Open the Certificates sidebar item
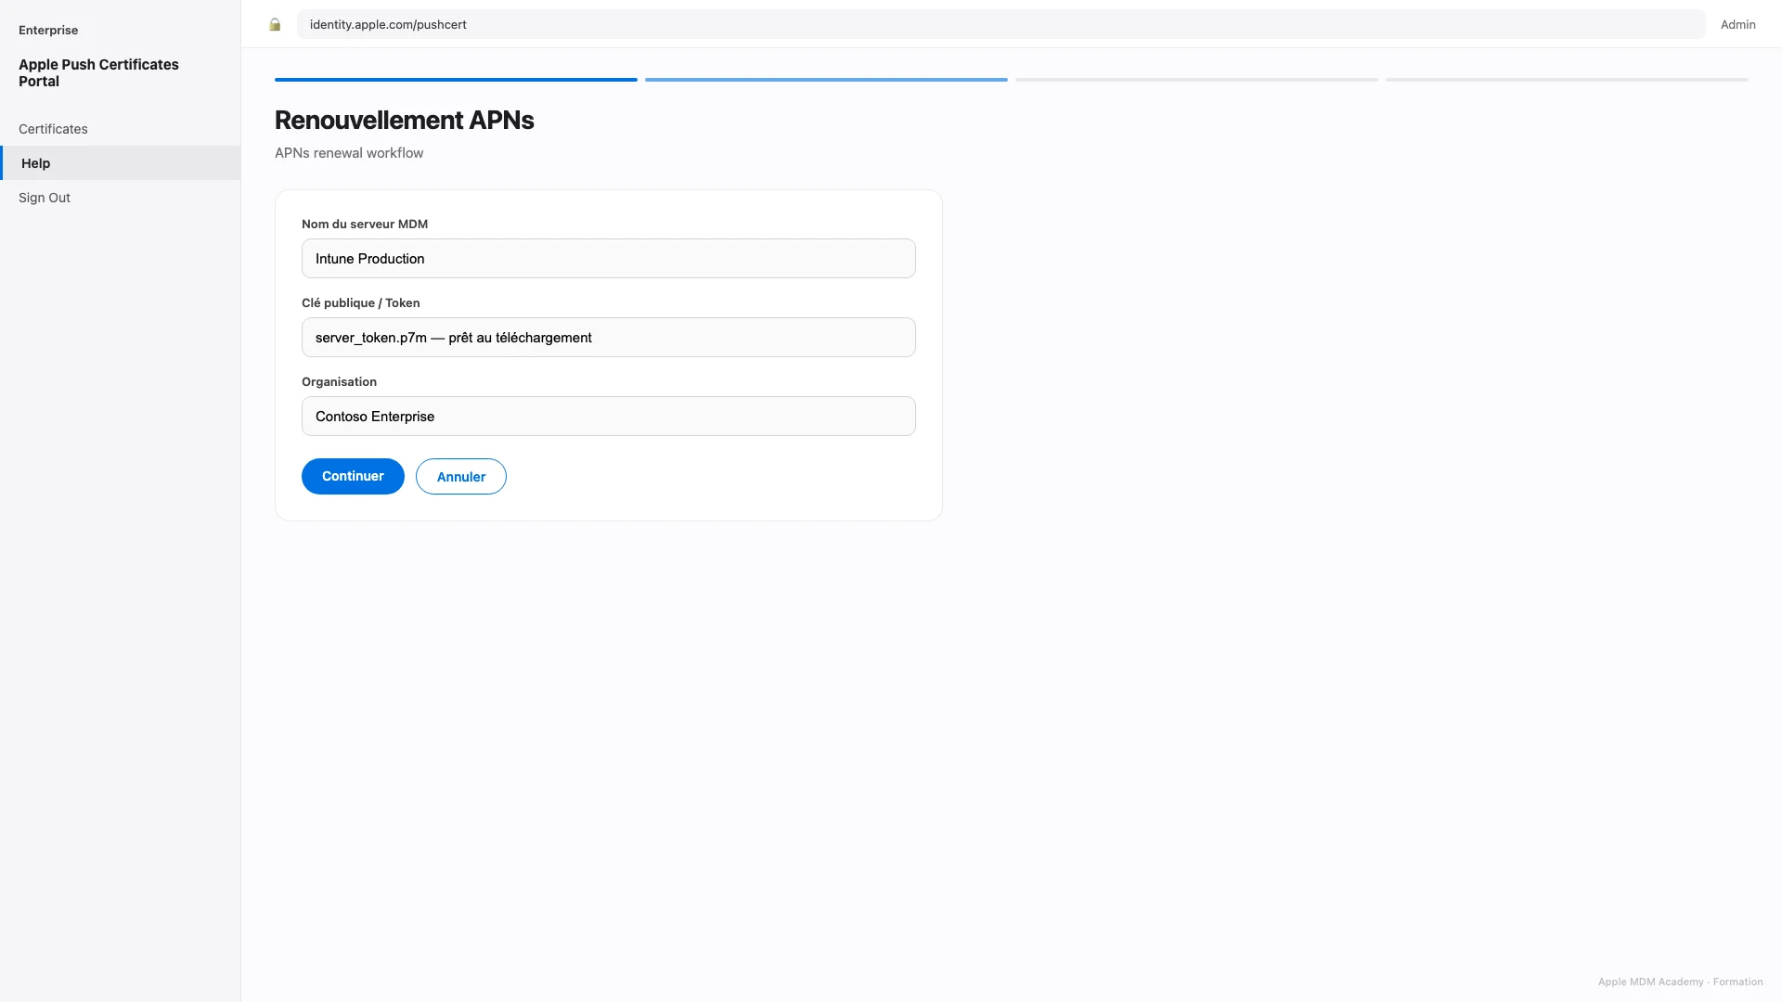Screen dimensions: 1782x1002 coord(121,129)
